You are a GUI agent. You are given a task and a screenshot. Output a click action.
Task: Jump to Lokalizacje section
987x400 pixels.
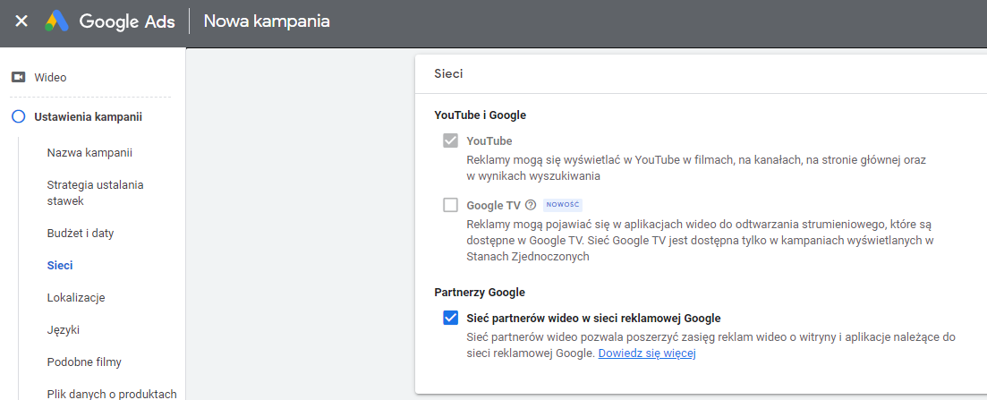coord(75,297)
